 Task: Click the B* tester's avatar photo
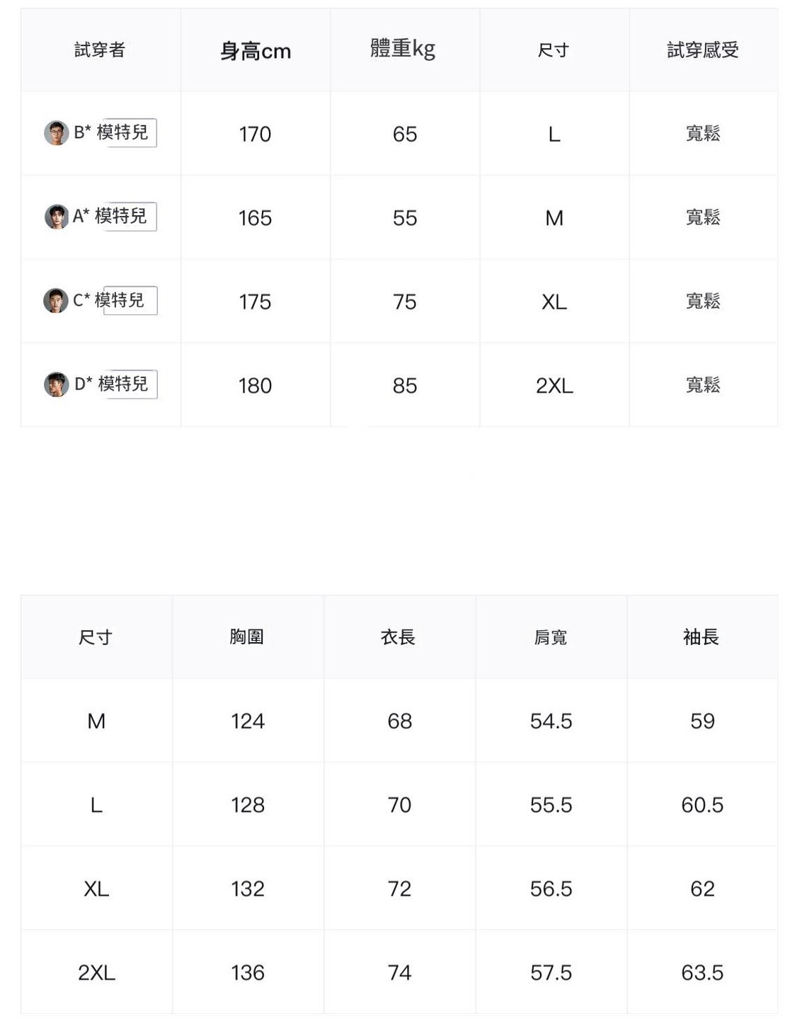pos(56,132)
